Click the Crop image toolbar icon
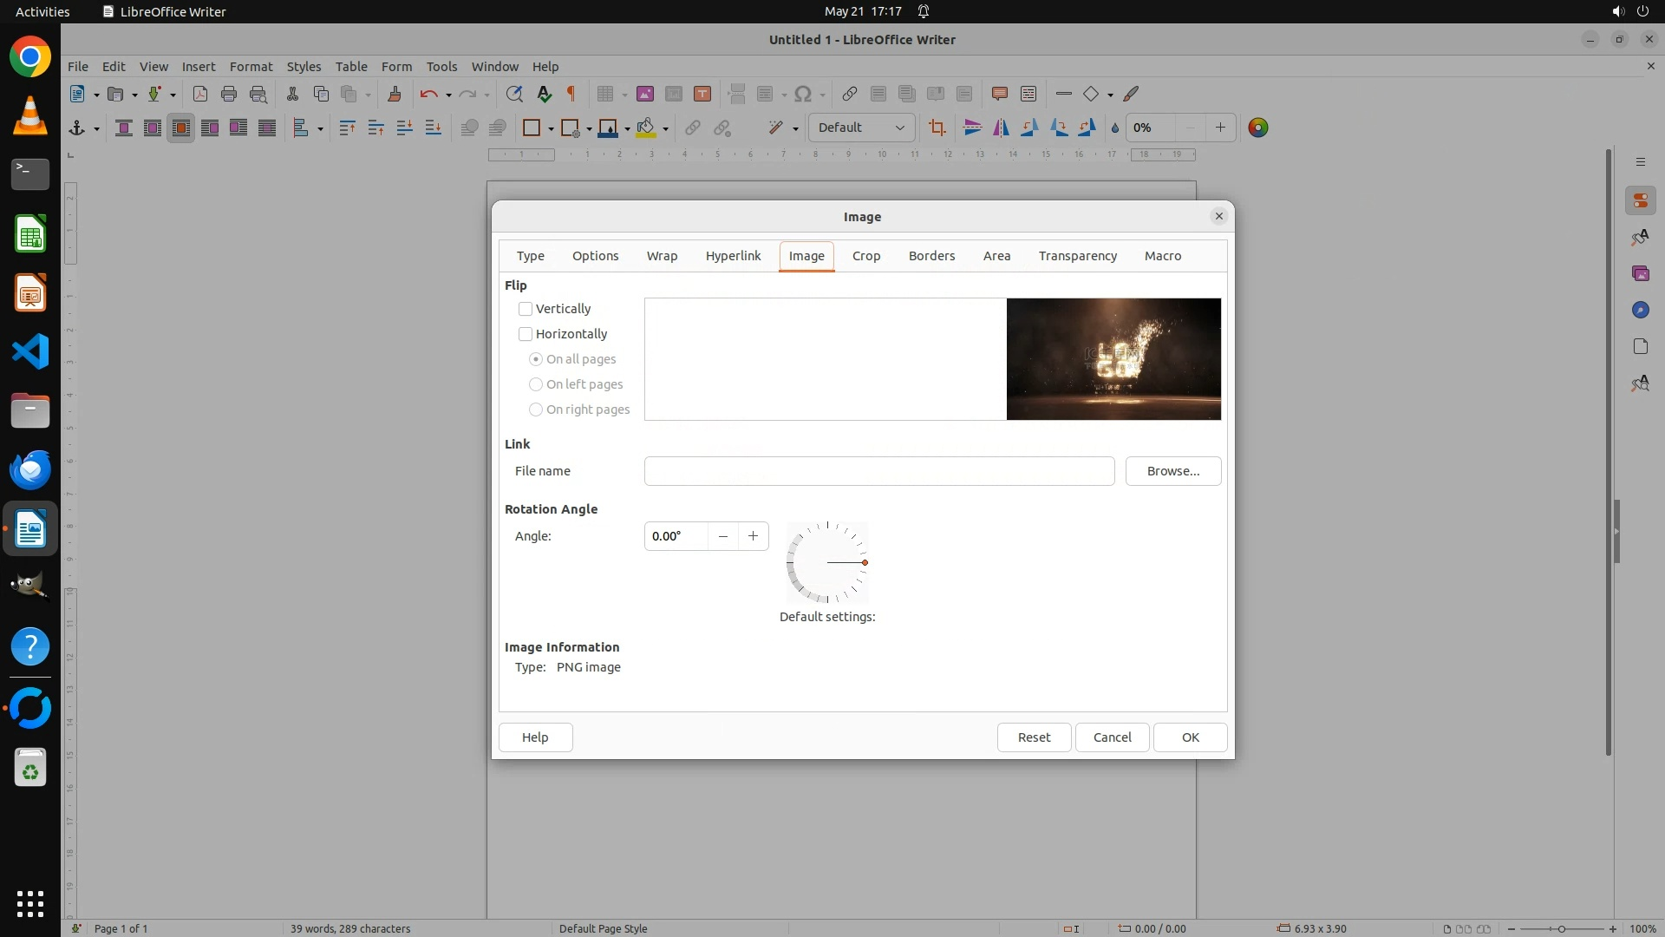This screenshot has height=937, width=1665. pyautogui.click(x=937, y=128)
